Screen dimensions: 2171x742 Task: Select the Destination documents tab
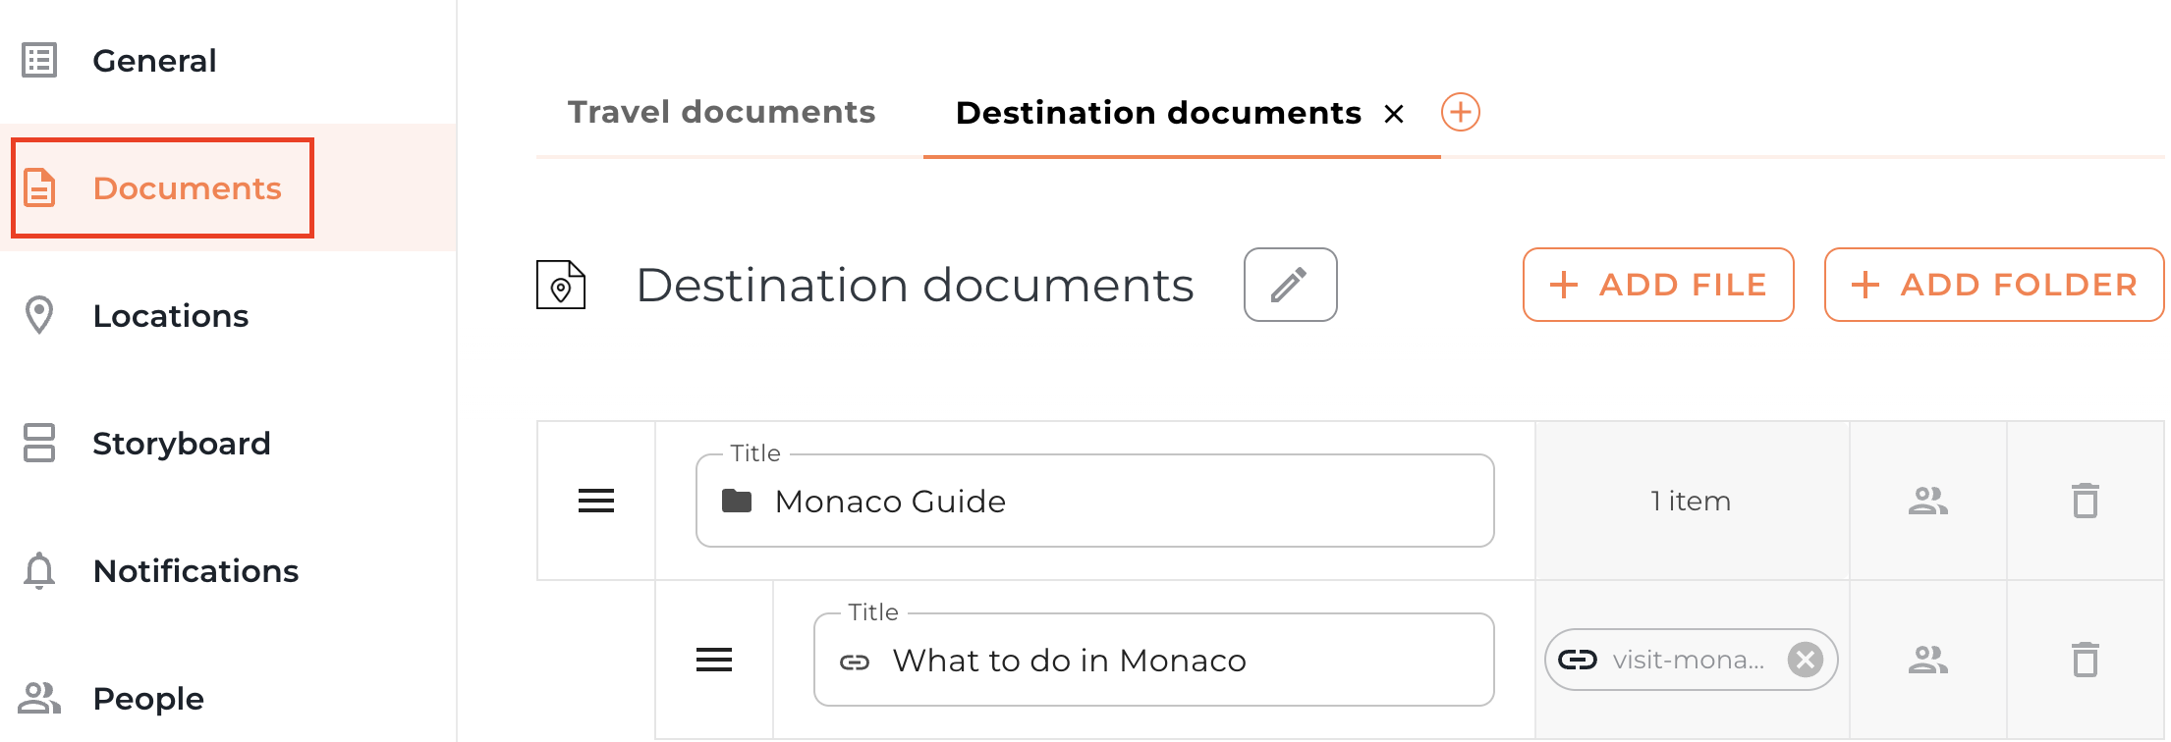tap(1157, 113)
